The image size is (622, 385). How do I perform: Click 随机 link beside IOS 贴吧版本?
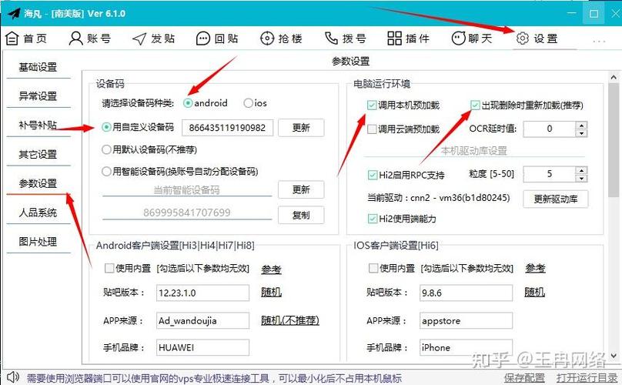[x=534, y=293]
